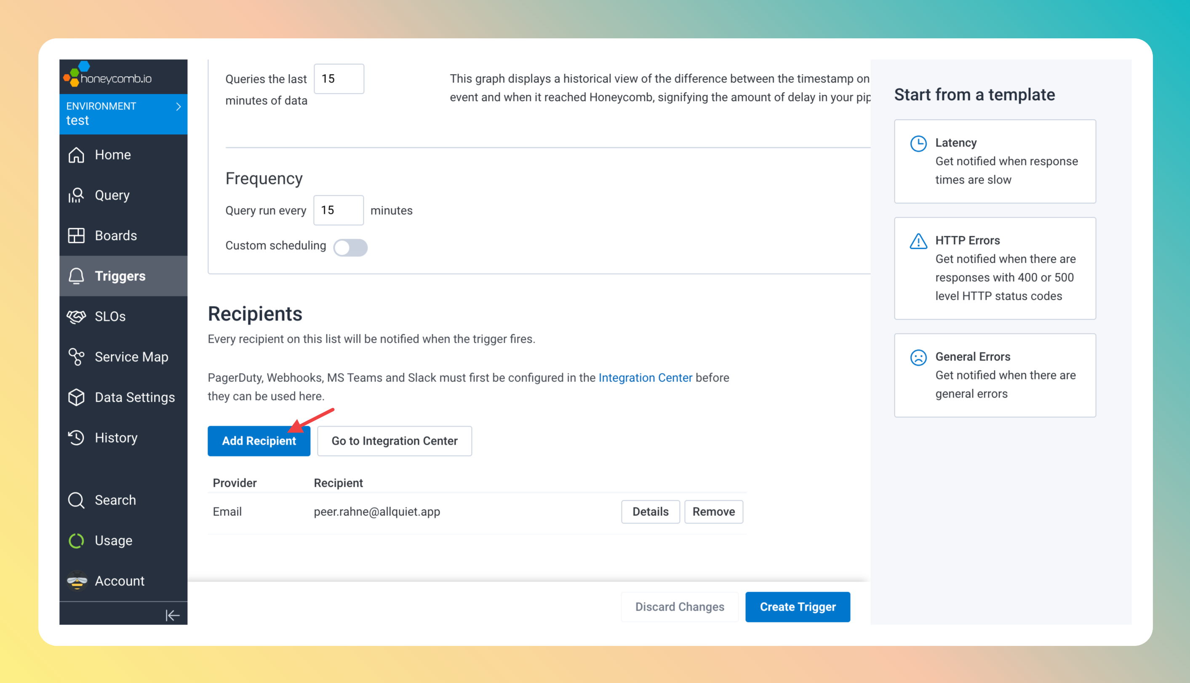Click the Add Recipient button
This screenshot has height=683, width=1190.
click(x=259, y=440)
